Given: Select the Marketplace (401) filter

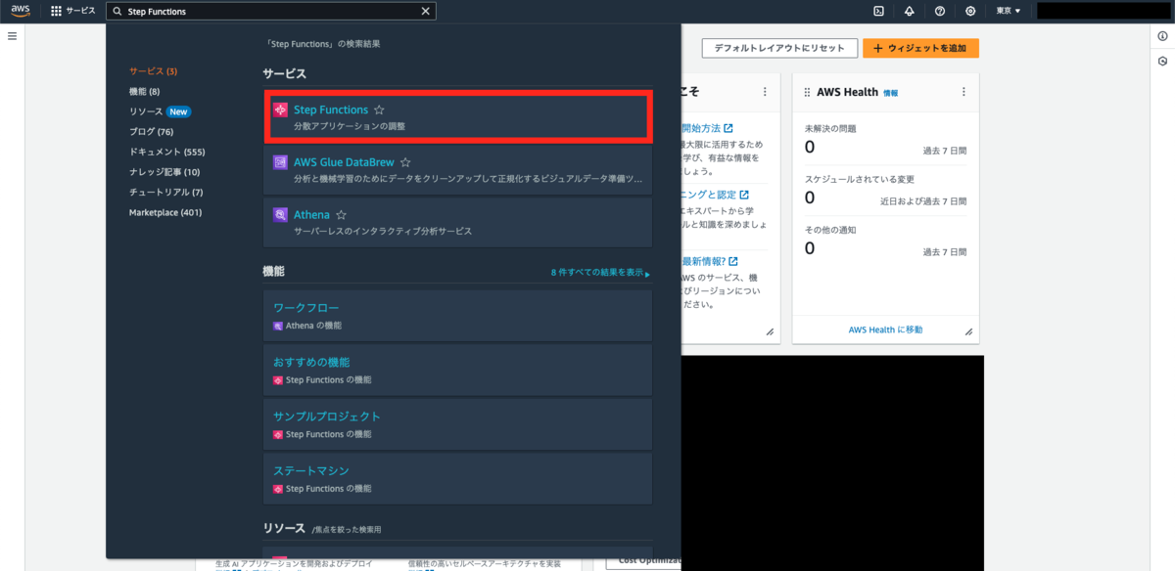Looking at the screenshot, I should pos(165,212).
